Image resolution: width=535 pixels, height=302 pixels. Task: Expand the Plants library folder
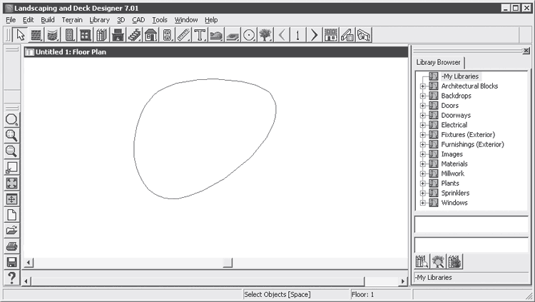[422, 183]
